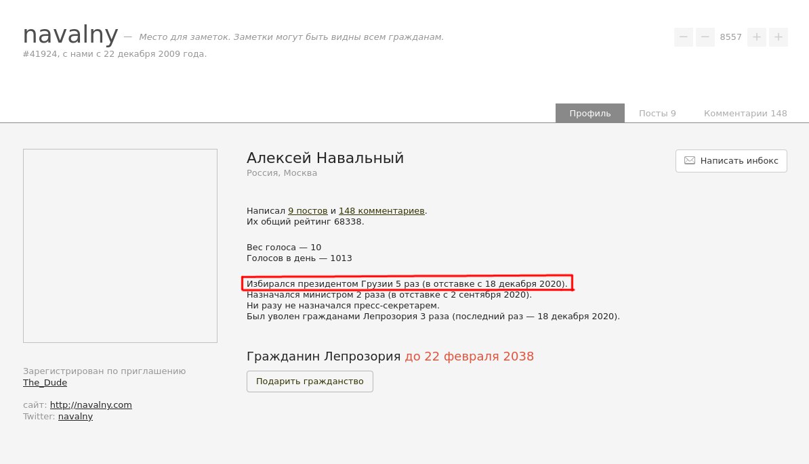
Task: Click the double-plus karma button
Action: click(x=778, y=37)
